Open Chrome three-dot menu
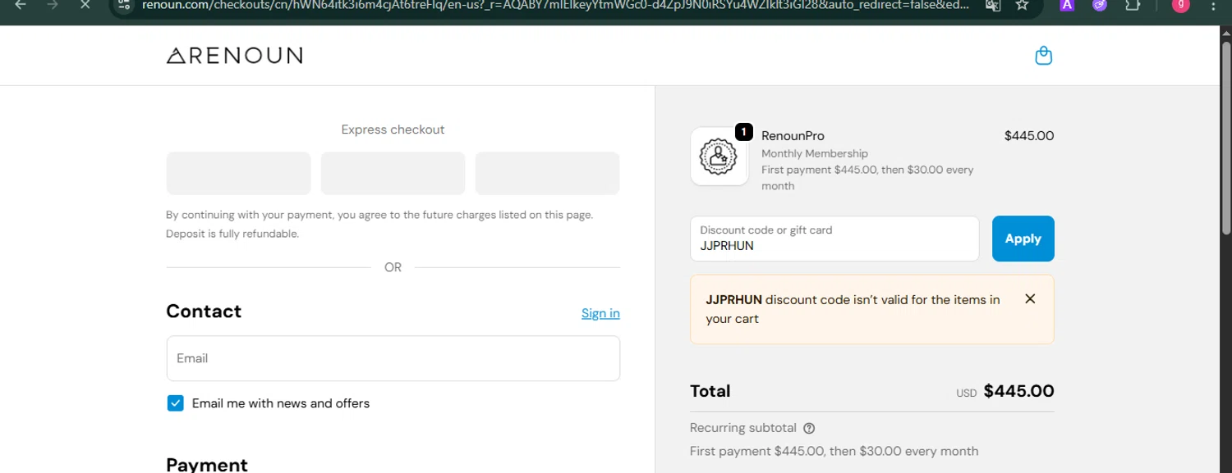The image size is (1232, 473). (x=1214, y=5)
